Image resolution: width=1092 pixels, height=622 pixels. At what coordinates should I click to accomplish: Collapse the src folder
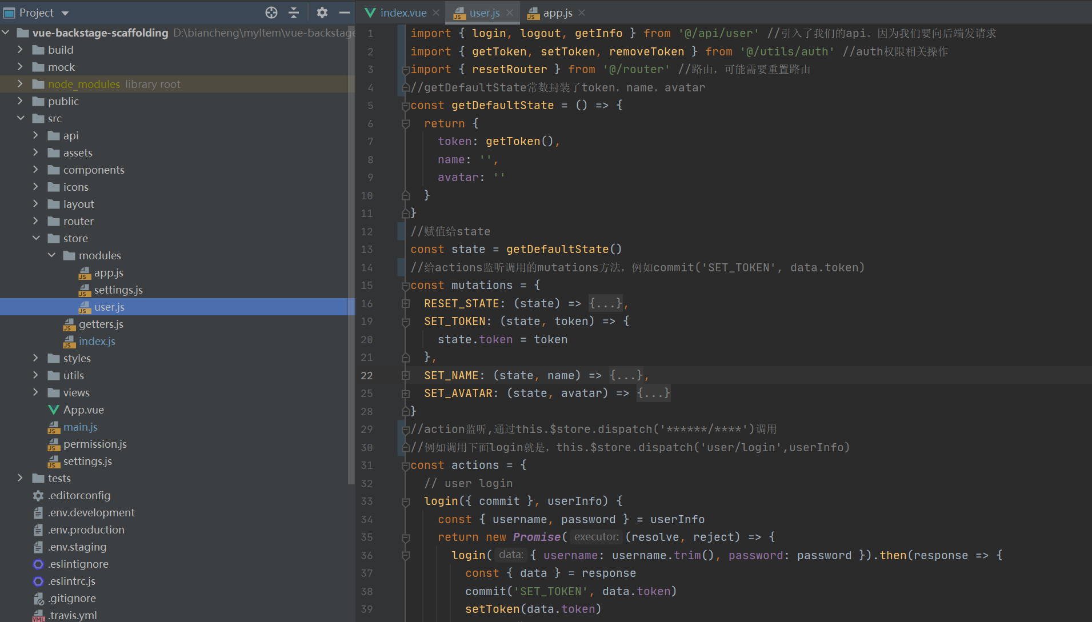(x=20, y=118)
